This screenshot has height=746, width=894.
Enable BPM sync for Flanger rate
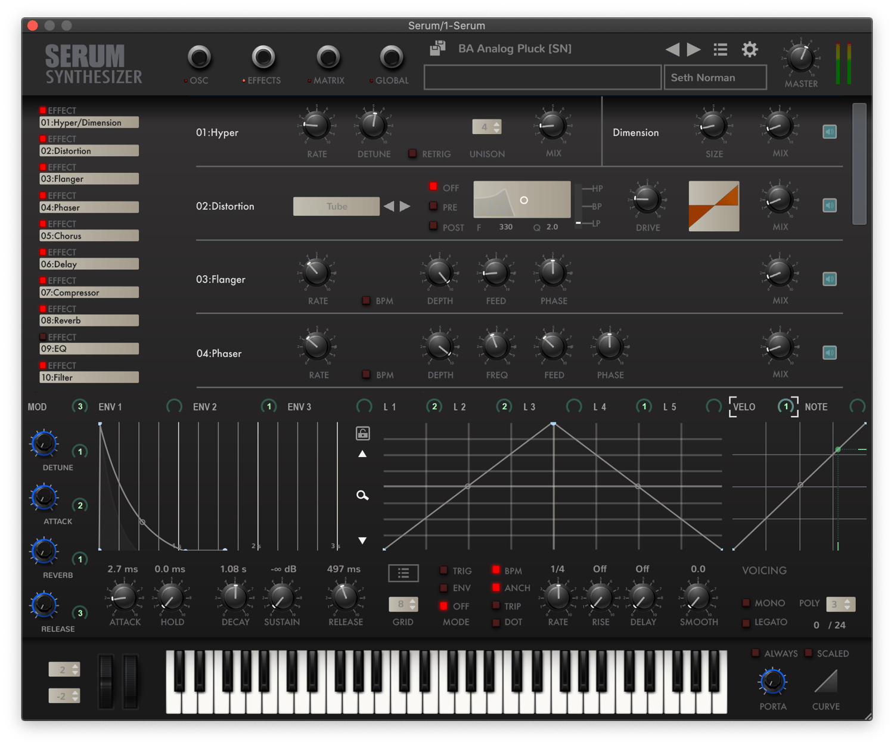click(x=367, y=301)
